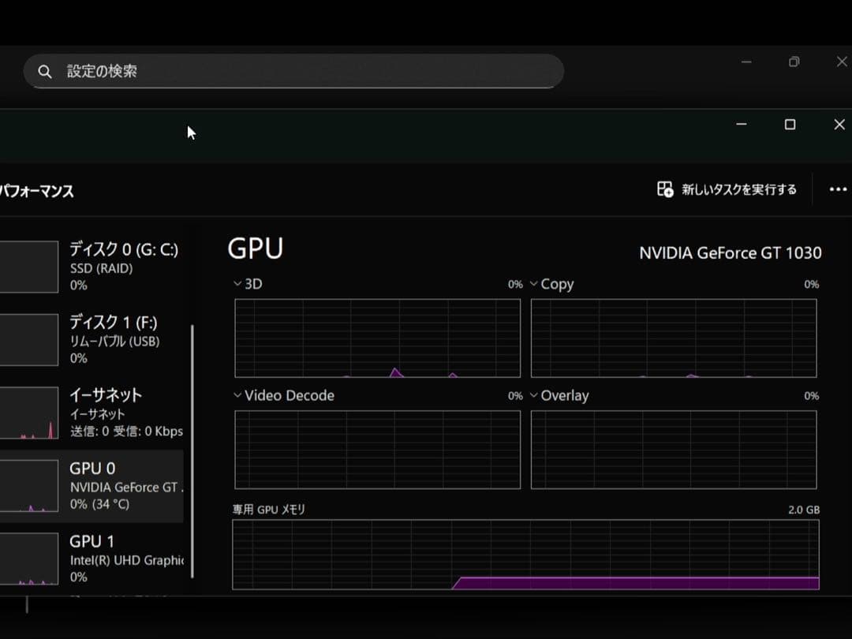Click the ディスク 0 sidebar mini graph

coord(30,266)
